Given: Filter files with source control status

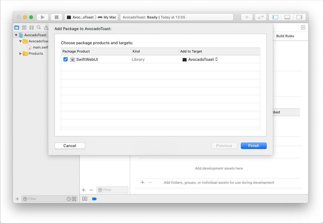Looking at the screenshot, I should (x=74, y=199).
